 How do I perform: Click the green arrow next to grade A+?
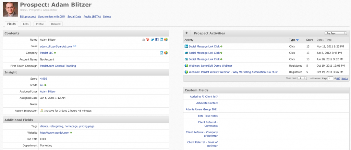[x=46, y=85]
